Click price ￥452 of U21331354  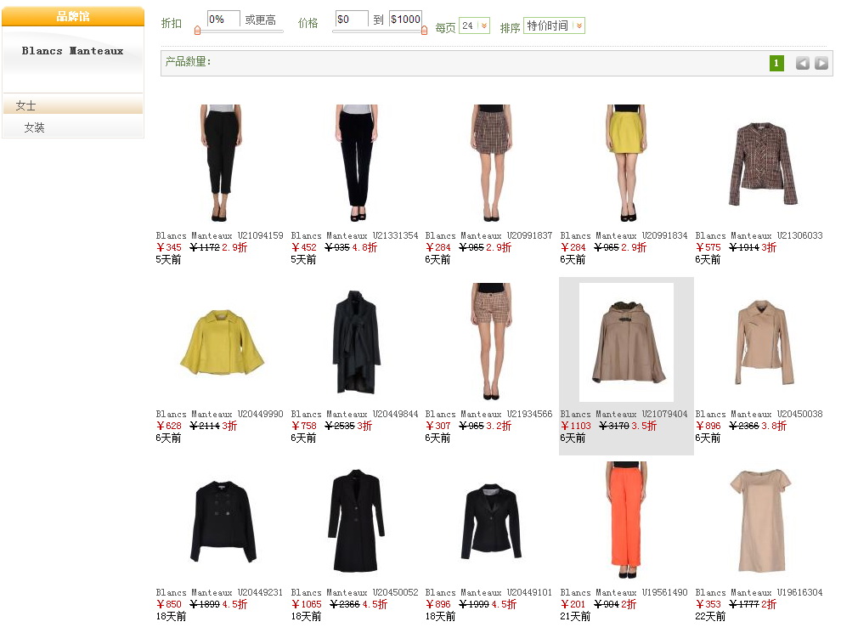click(x=304, y=247)
